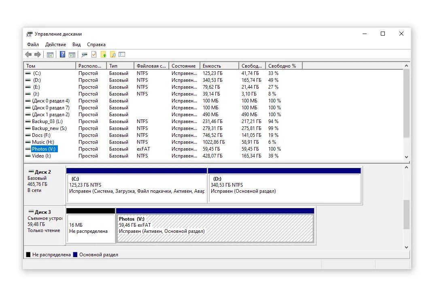Open the Действие menu

tap(55, 45)
